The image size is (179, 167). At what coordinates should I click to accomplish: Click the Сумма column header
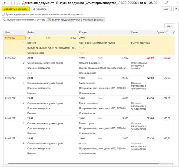coord(142,33)
